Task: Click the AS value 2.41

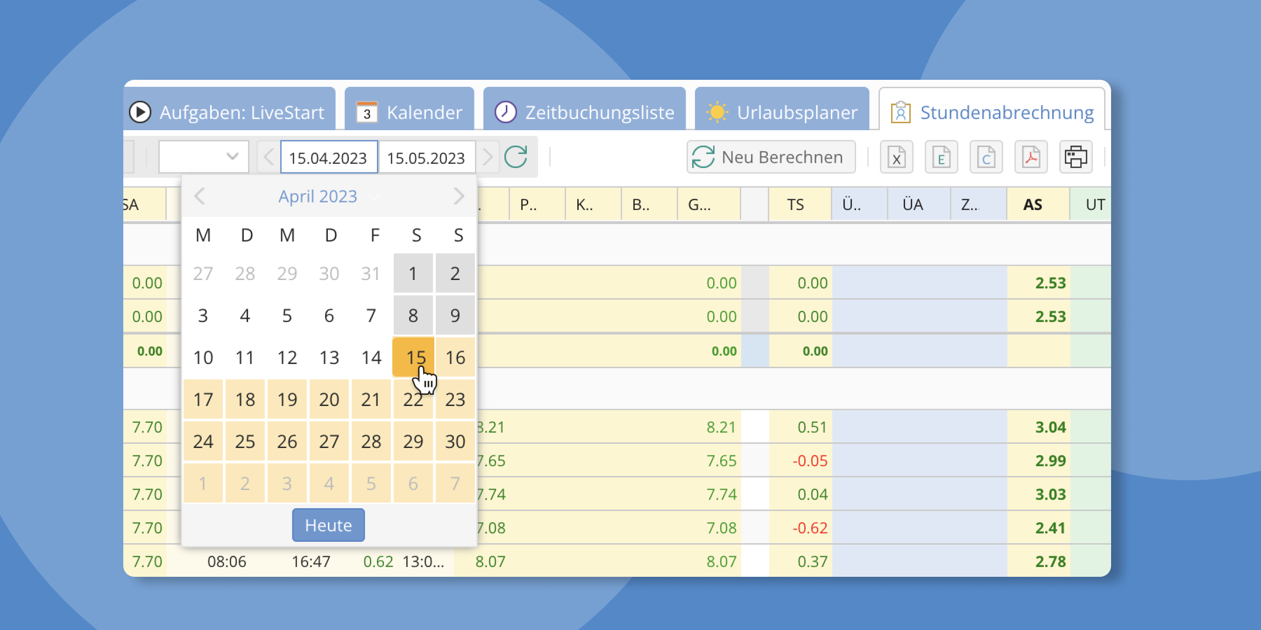Action: 1050,527
